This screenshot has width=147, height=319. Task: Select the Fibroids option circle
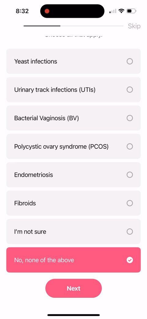130,203
